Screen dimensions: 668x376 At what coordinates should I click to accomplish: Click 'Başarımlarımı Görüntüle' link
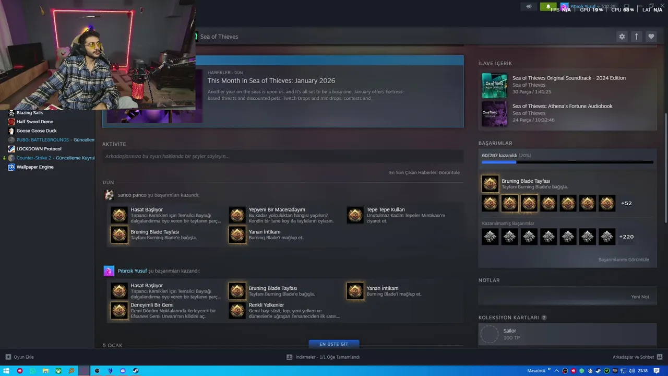pos(624,260)
